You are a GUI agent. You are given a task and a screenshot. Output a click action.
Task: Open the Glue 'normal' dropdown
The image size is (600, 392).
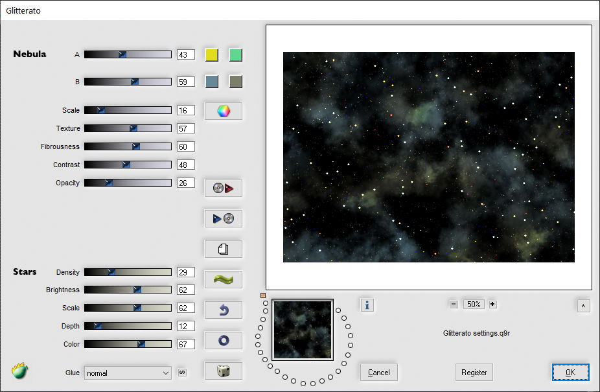pos(128,373)
